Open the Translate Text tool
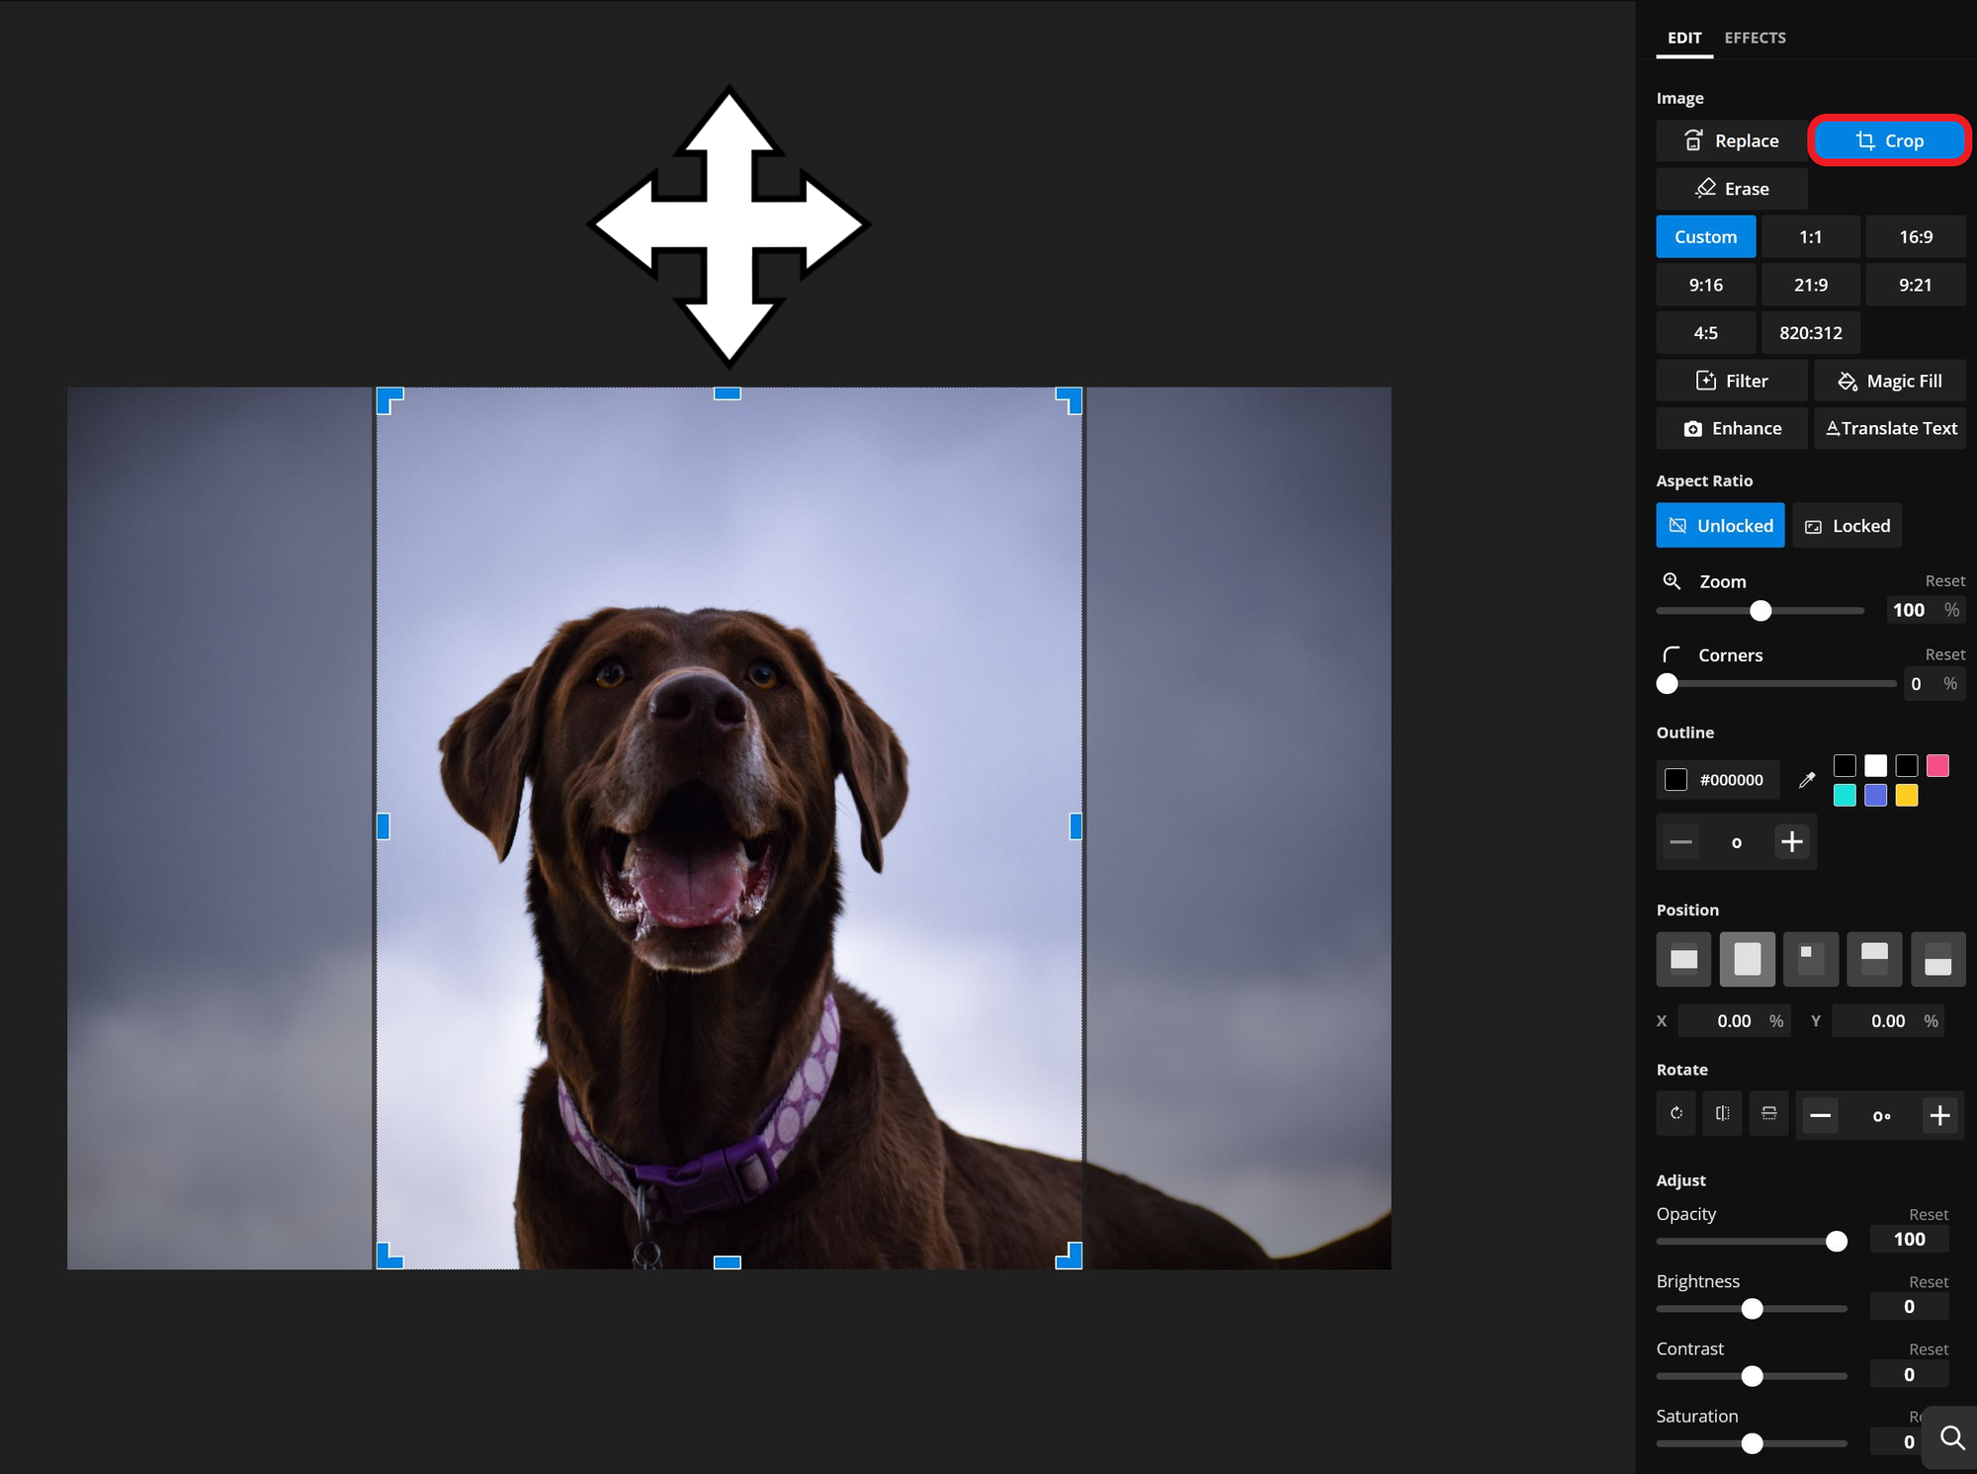This screenshot has width=1977, height=1474. (1890, 428)
